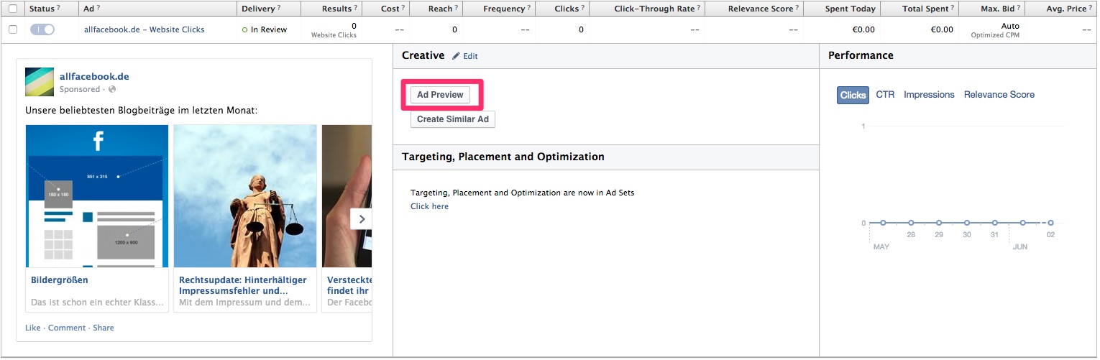1100x360 pixels.
Task: Edit the Creative section
Action: (x=470, y=56)
